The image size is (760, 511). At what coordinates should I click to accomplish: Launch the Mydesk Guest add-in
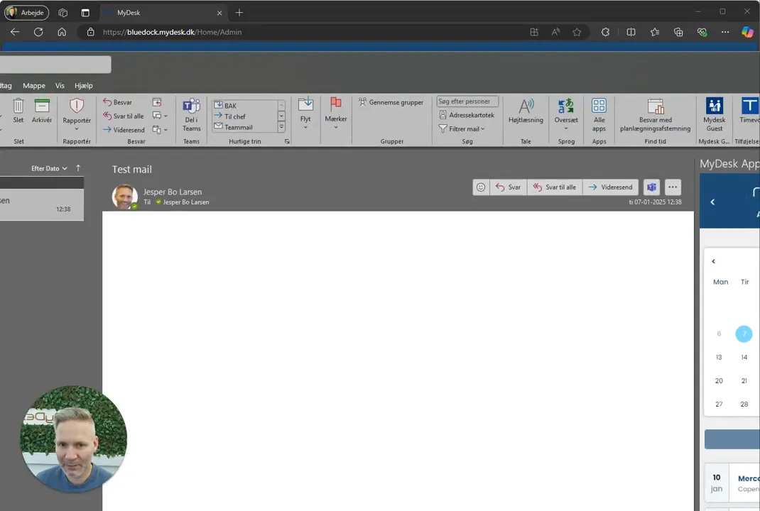click(x=715, y=115)
